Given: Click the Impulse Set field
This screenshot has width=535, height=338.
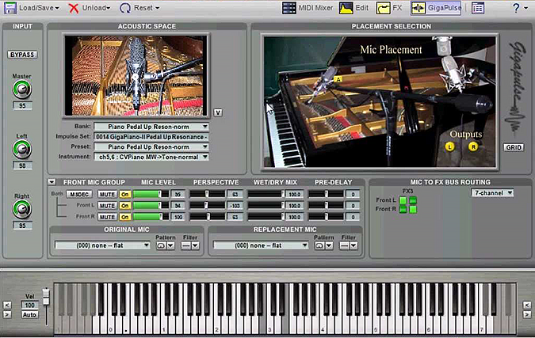Looking at the screenshot, I should click(x=151, y=137).
